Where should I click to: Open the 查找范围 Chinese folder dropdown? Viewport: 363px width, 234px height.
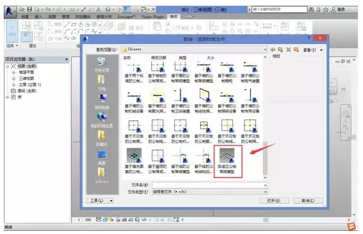pos(265,49)
